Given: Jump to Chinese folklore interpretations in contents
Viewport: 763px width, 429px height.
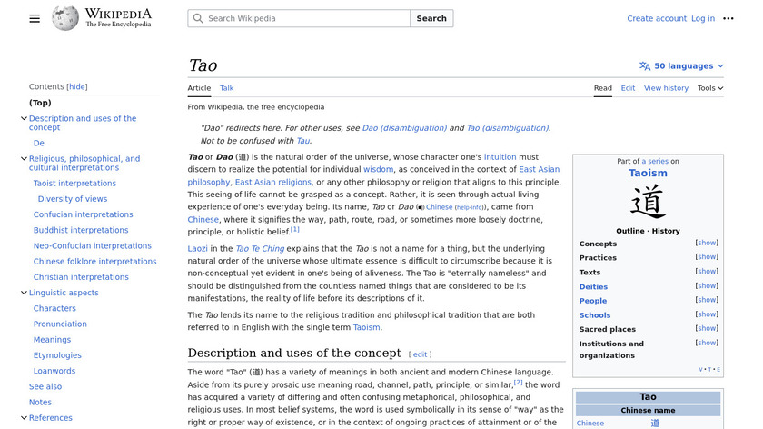Looking at the screenshot, I should click(94, 262).
